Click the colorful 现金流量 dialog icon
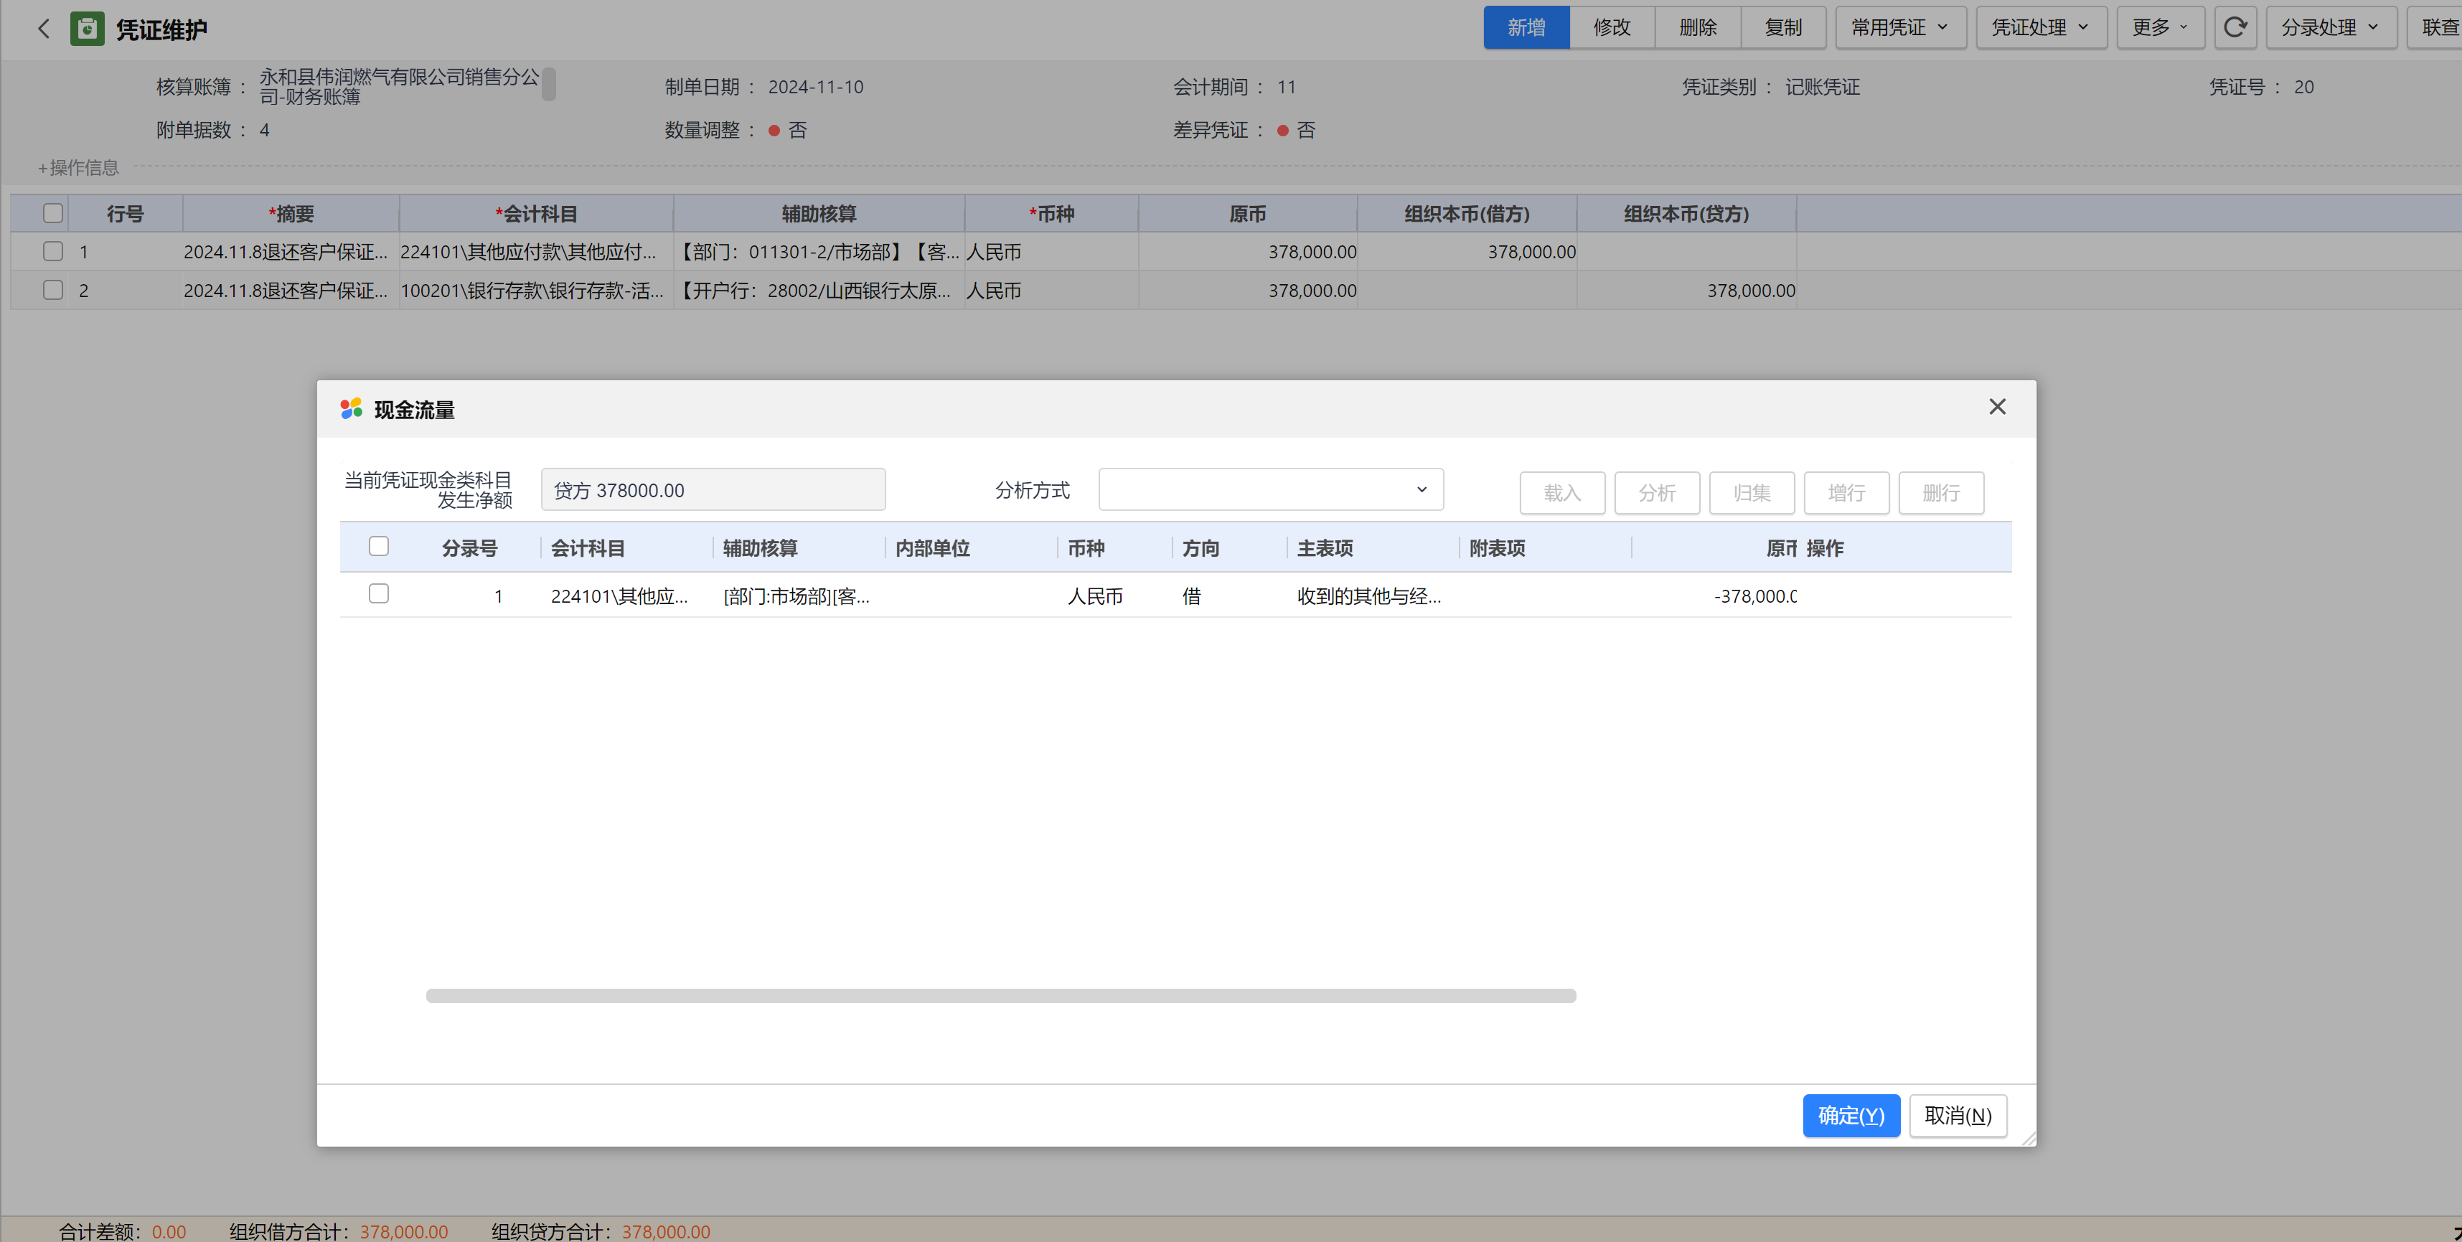The image size is (2462, 1242). [351, 409]
